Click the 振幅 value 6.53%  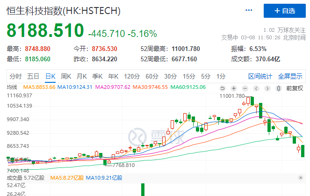click(x=258, y=49)
